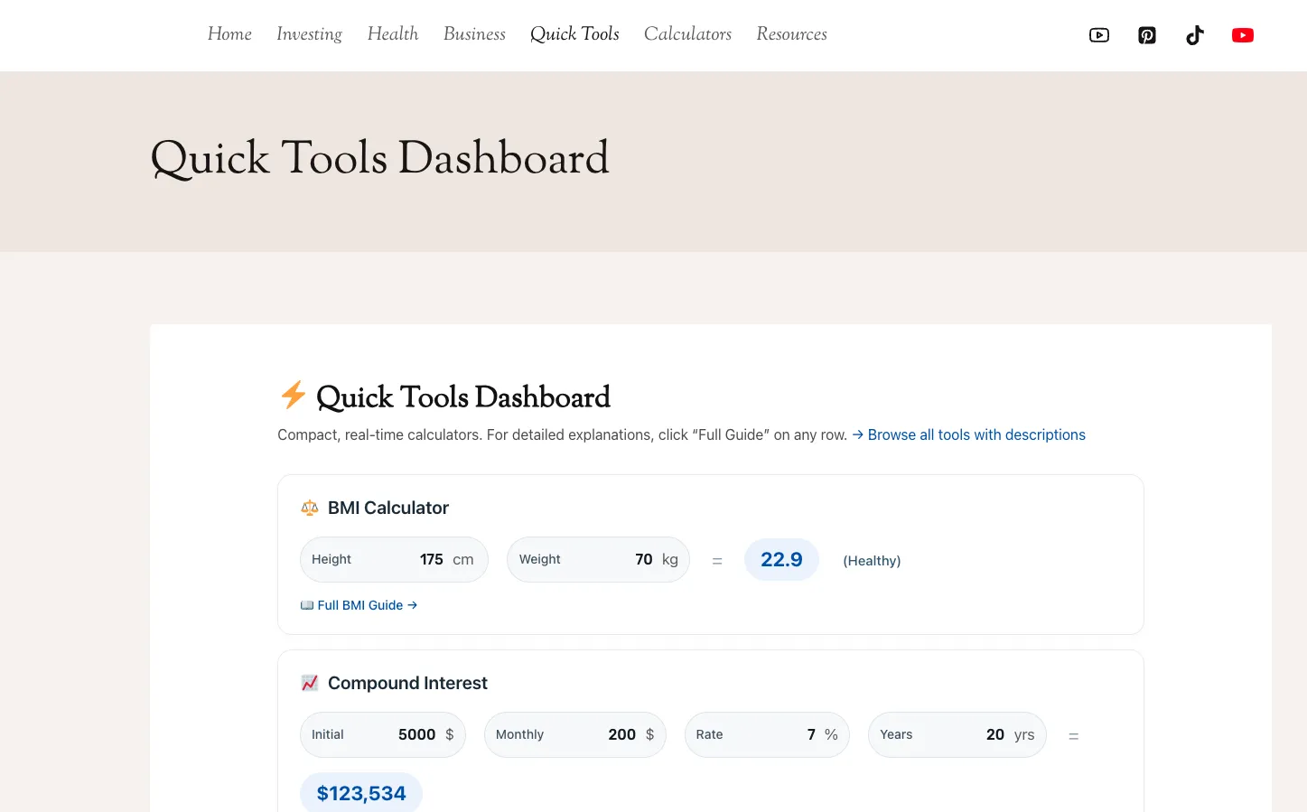Screen dimensions: 1307x812
Task: Focus the Monthly contribution input field
Action: [x=575, y=735]
